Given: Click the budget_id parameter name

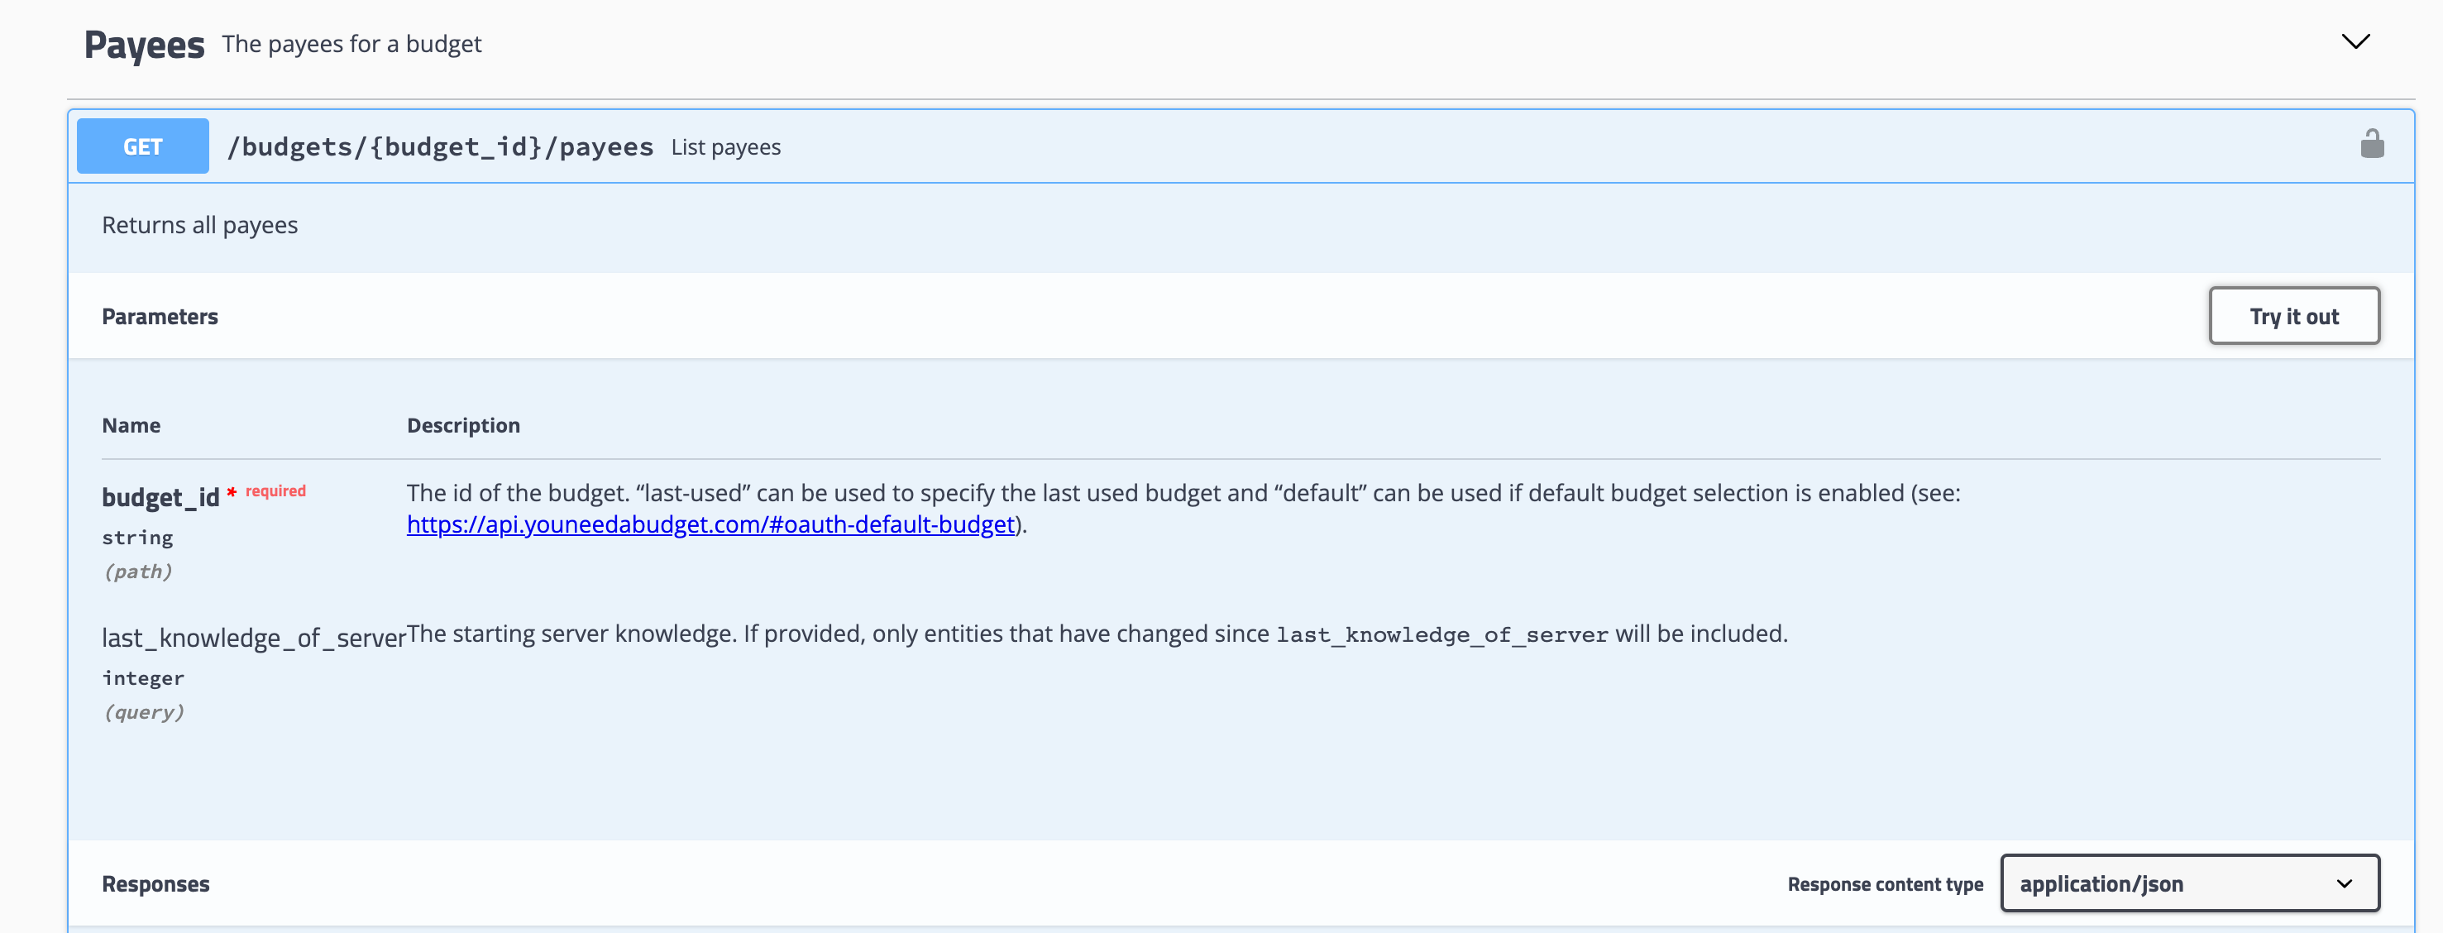Looking at the screenshot, I should pos(160,497).
